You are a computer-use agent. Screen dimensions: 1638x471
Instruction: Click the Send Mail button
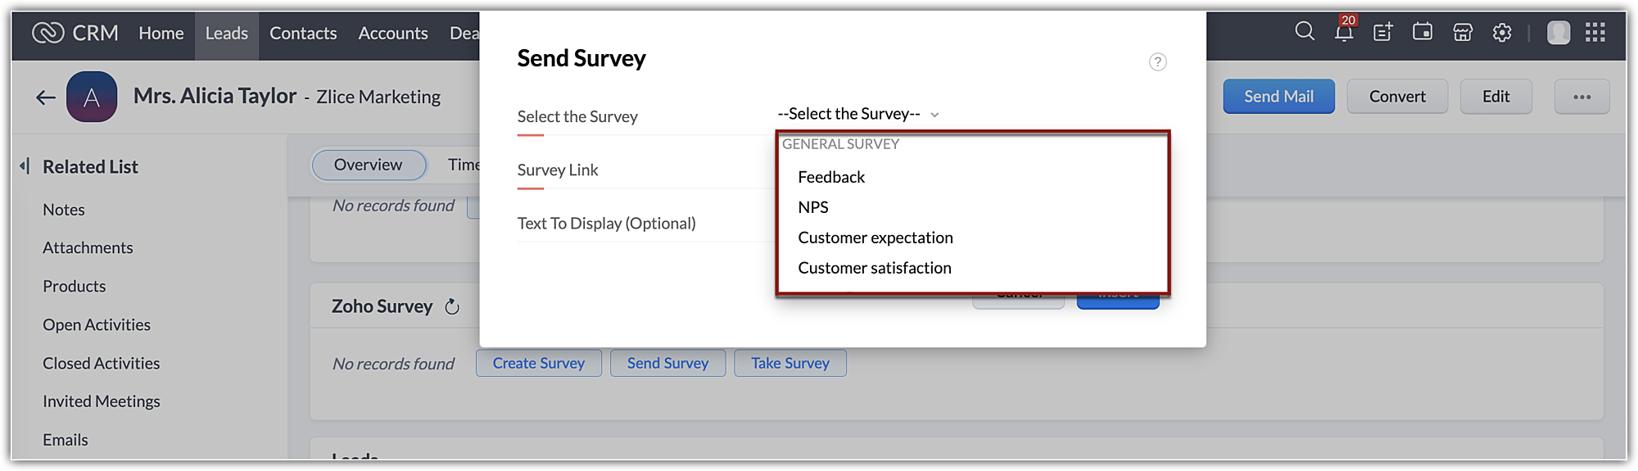click(x=1278, y=97)
